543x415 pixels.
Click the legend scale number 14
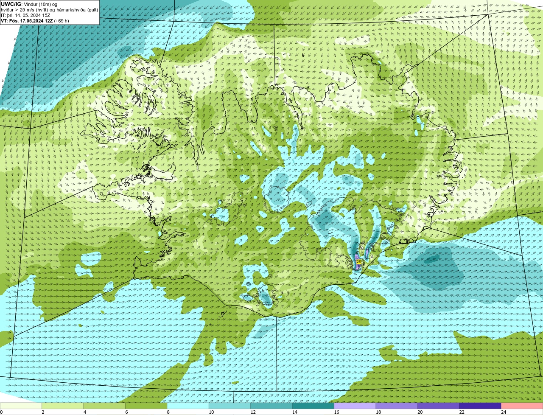(294, 412)
